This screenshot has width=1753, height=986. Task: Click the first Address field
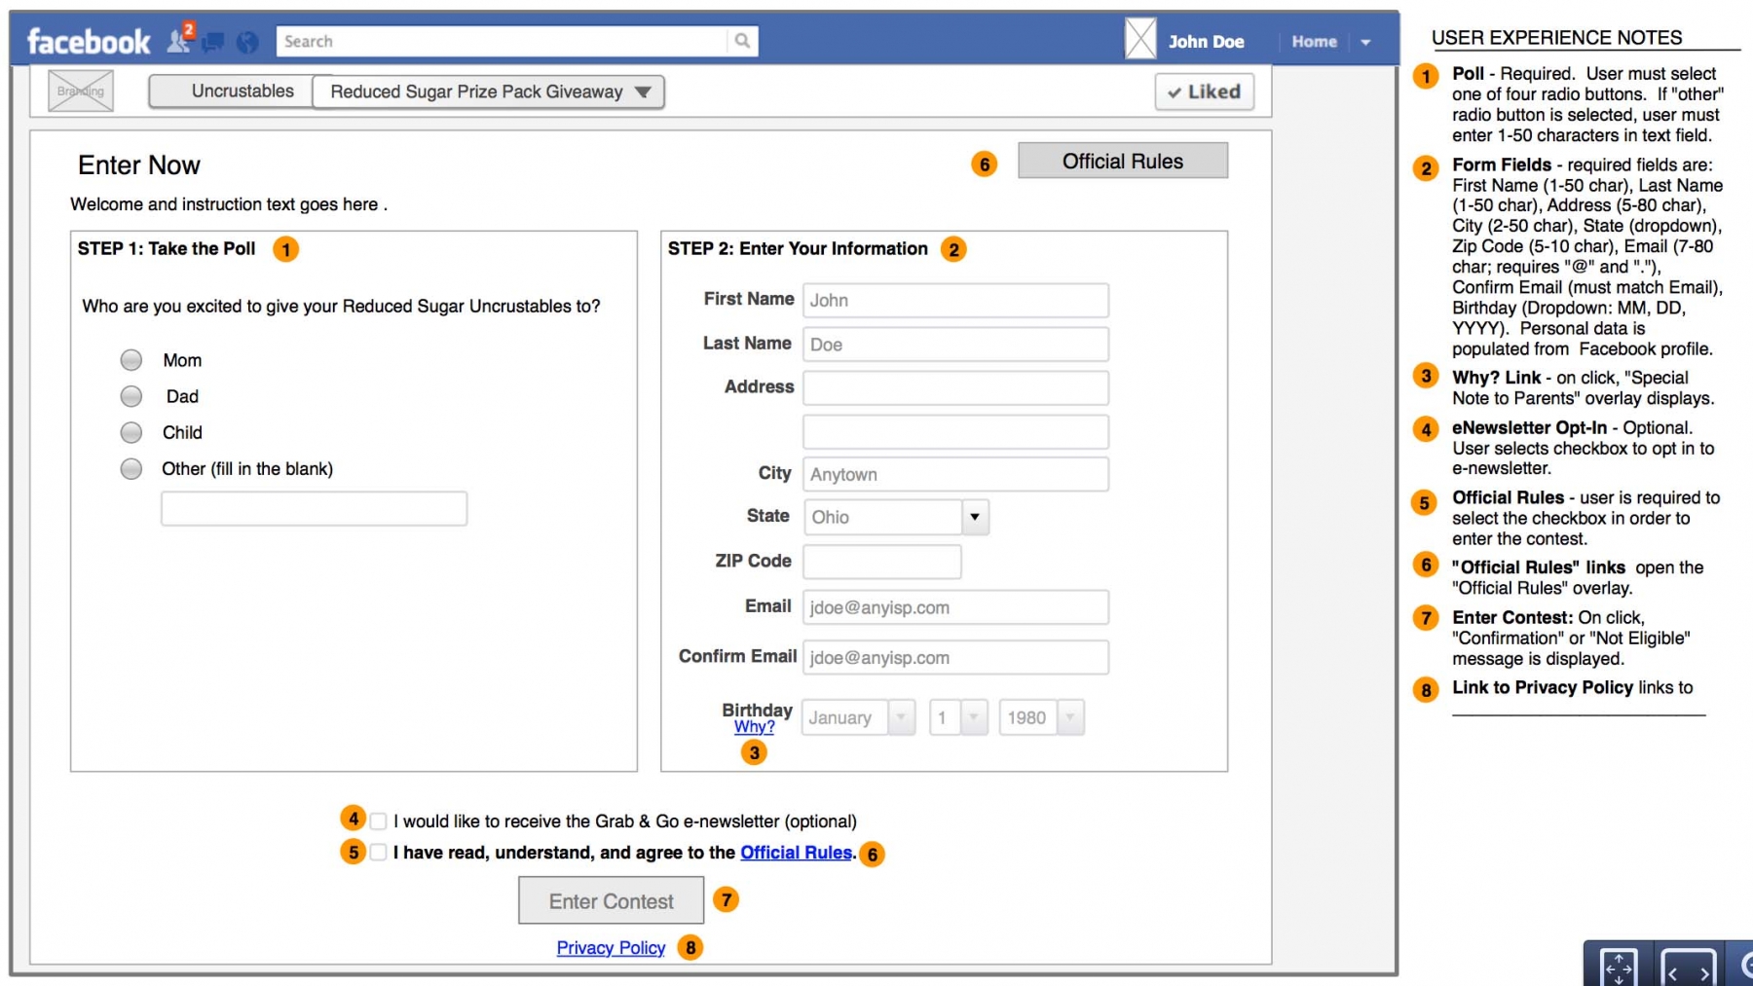(955, 387)
